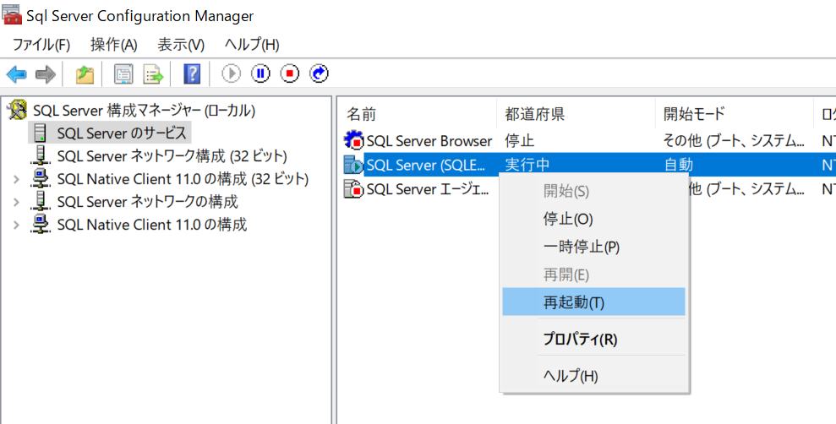The image size is (836, 424).
Task: Open the 表示(V) menu
Action: point(181,45)
